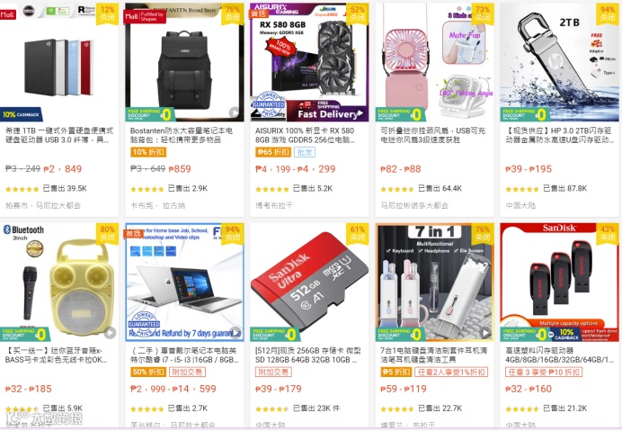Open the AISURIX RX 580 8GB graphics card title

pyautogui.click(x=304, y=135)
